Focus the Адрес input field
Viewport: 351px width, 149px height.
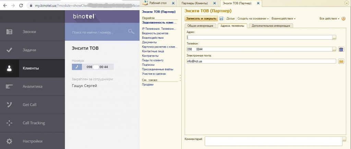tap(259, 38)
